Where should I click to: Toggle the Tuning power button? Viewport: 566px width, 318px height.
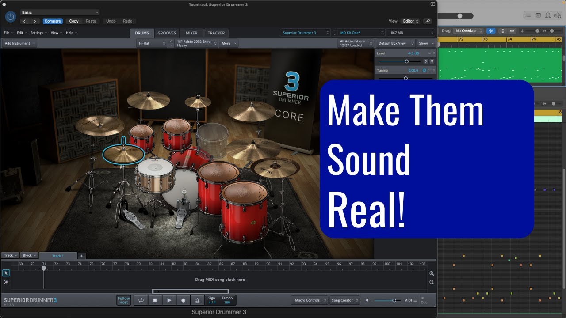coord(424,70)
